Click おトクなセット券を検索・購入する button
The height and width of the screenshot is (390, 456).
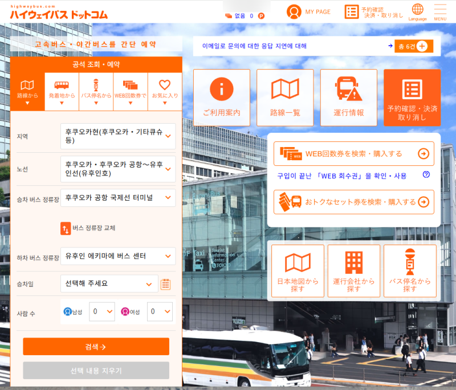click(353, 202)
